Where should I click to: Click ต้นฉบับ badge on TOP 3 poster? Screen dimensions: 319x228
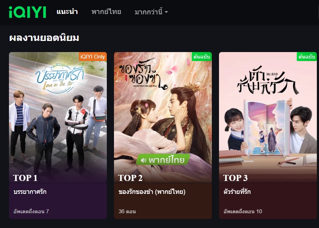[x=306, y=57]
